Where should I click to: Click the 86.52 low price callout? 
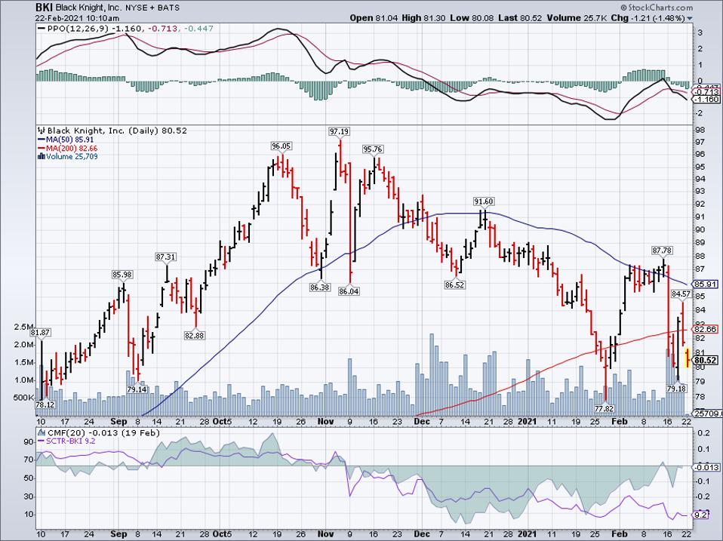pyautogui.click(x=454, y=285)
